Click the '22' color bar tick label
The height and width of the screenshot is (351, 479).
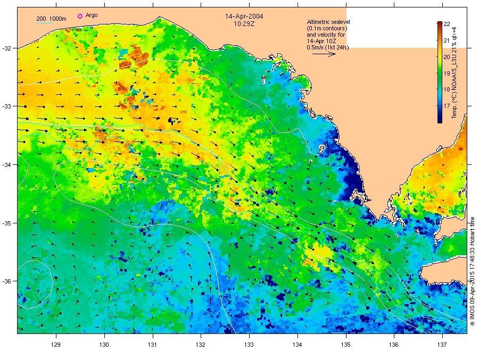(447, 24)
